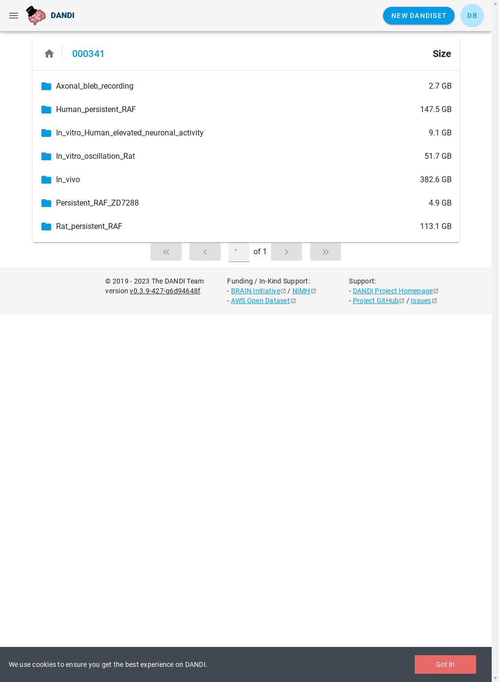This screenshot has width=499, height=682.
Task: Click the DB user avatar
Action: [x=472, y=16]
